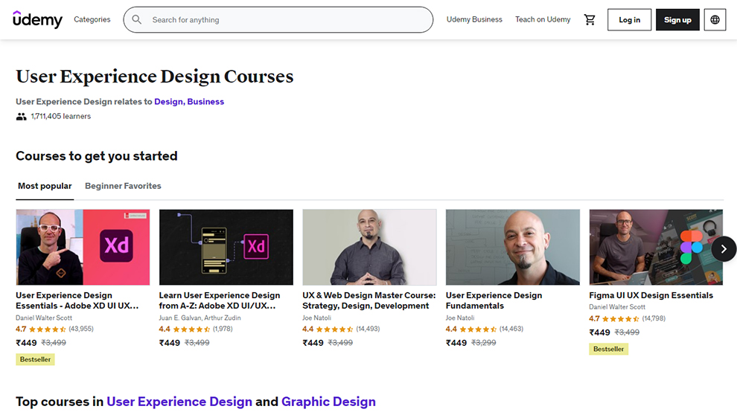Click title User Experience Design Essentials - Adobe XD

[77, 300]
